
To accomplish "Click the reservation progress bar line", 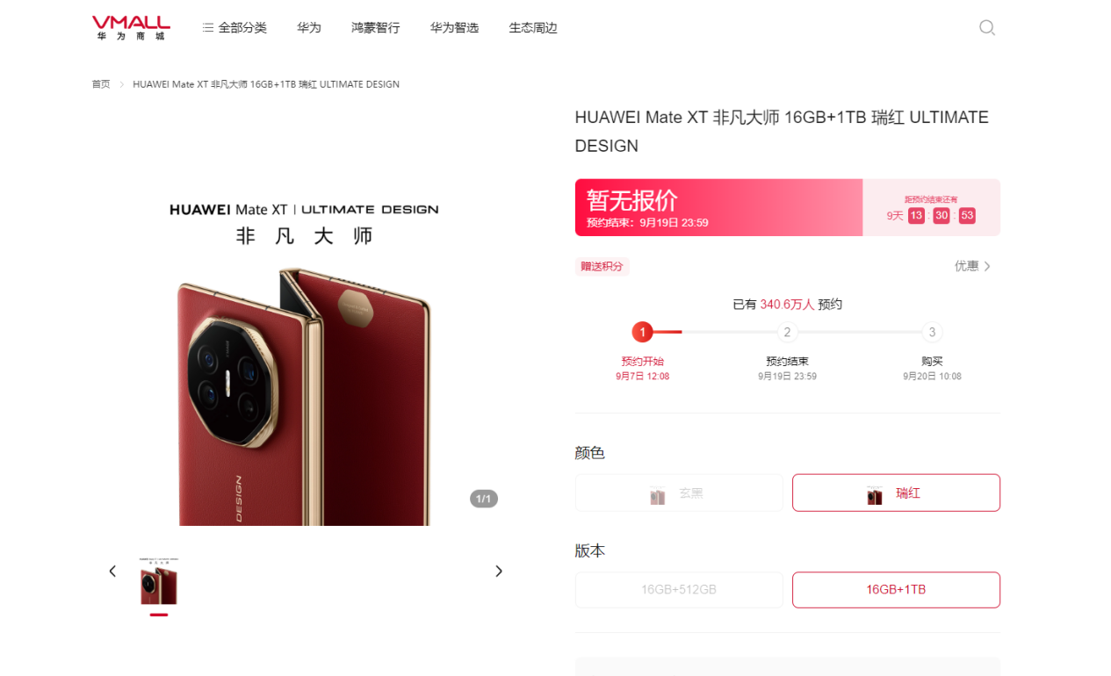I will (x=788, y=332).
